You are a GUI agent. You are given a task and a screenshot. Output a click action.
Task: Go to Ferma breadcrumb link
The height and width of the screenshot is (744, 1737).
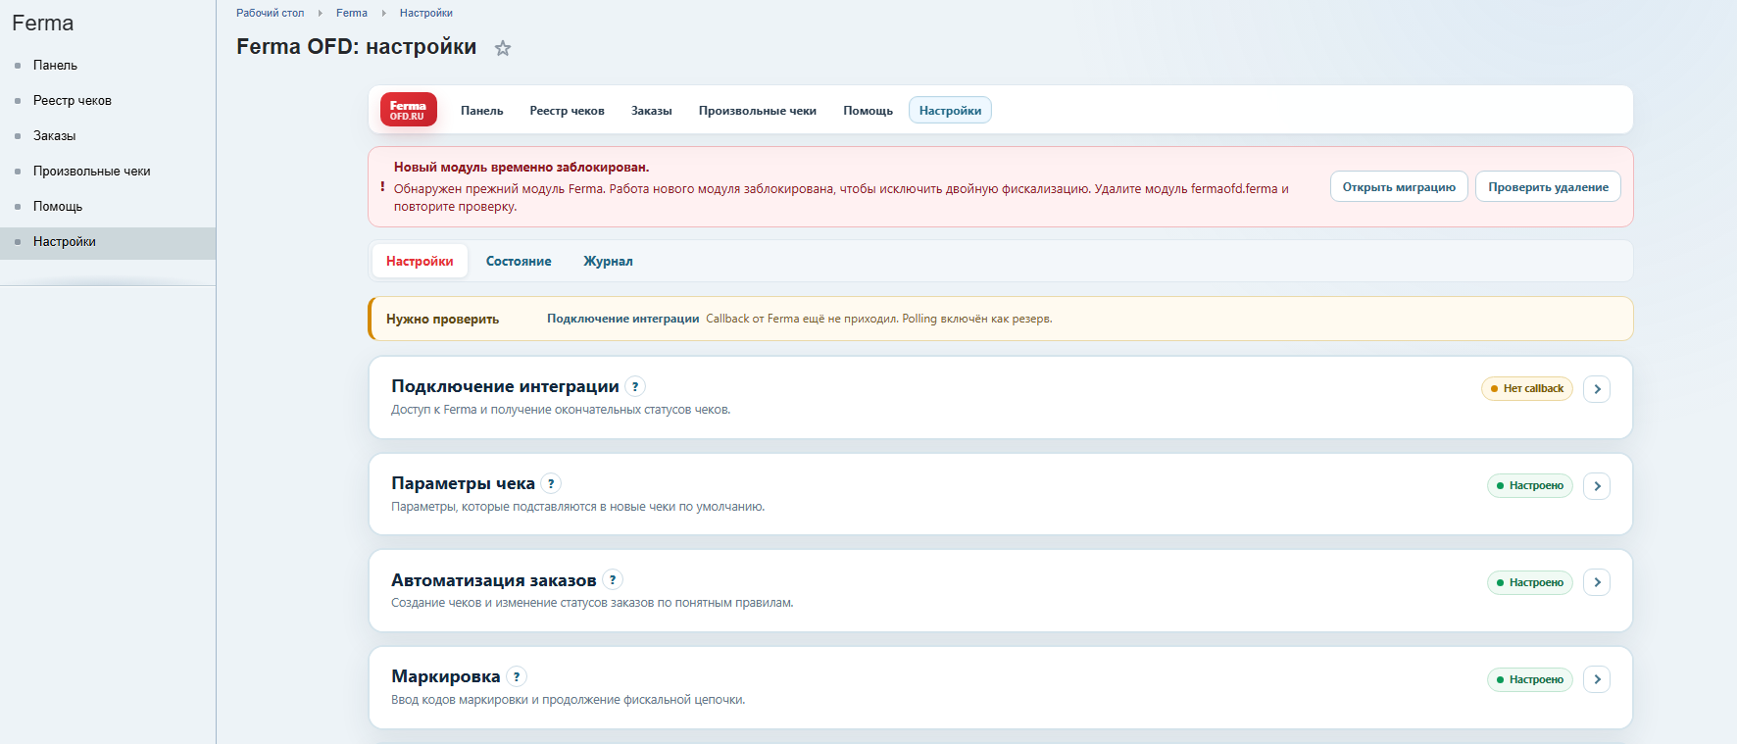point(352,13)
